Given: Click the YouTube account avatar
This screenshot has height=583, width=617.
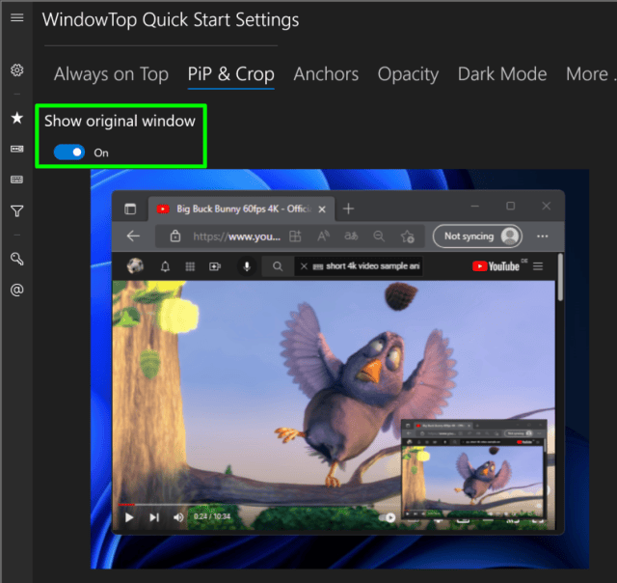Looking at the screenshot, I should (x=135, y=266).
